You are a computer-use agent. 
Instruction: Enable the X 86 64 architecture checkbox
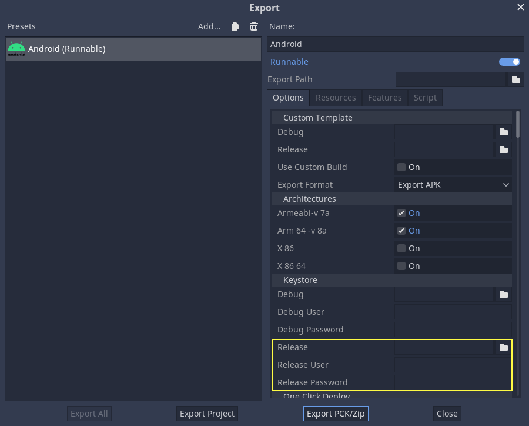point(401,266)
